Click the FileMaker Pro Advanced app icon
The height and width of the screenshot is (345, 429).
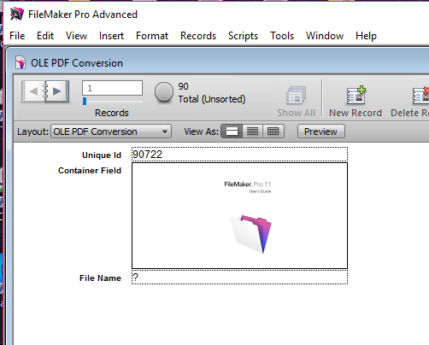click(17, 15)
